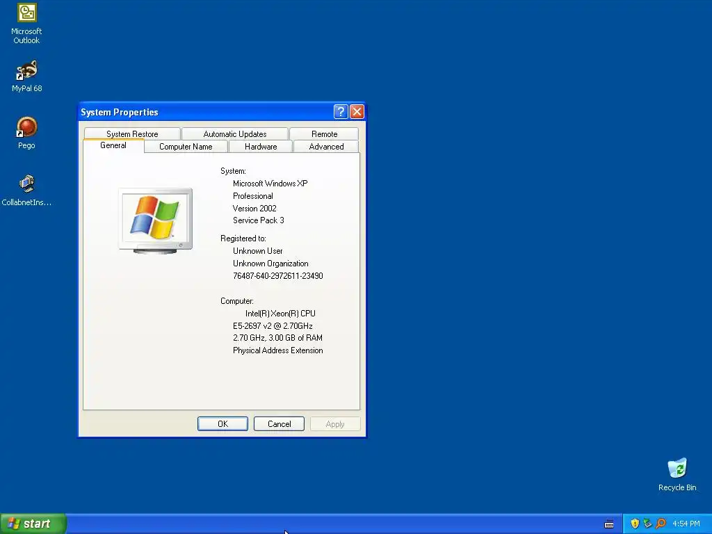712x534 pixels.
Task: Click the 'Service Pack 3' text
Action: pos(259,220)
